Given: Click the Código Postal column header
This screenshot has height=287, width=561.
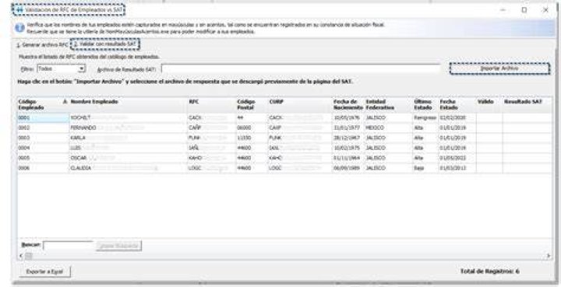Looking at the screenshot, I should [252, 104].
